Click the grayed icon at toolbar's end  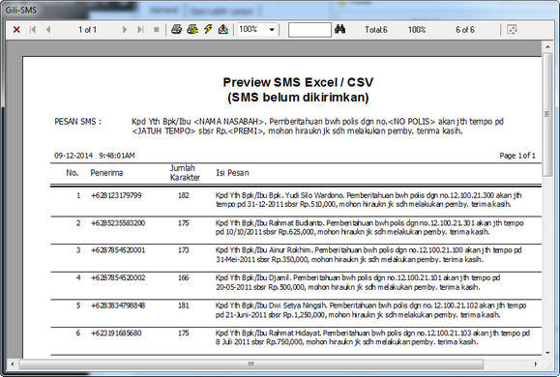513,30
